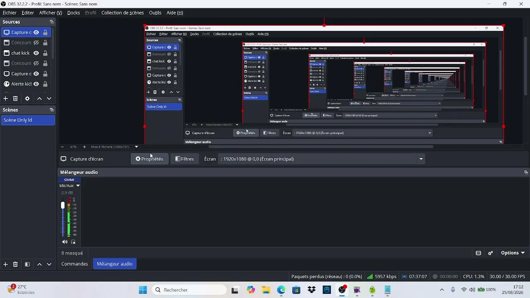Open Dropbox from the taskbar
Screen dimensions: 530x298
coord(311,290)
